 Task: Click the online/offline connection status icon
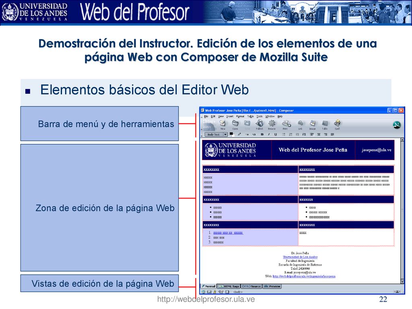point(397,292)
